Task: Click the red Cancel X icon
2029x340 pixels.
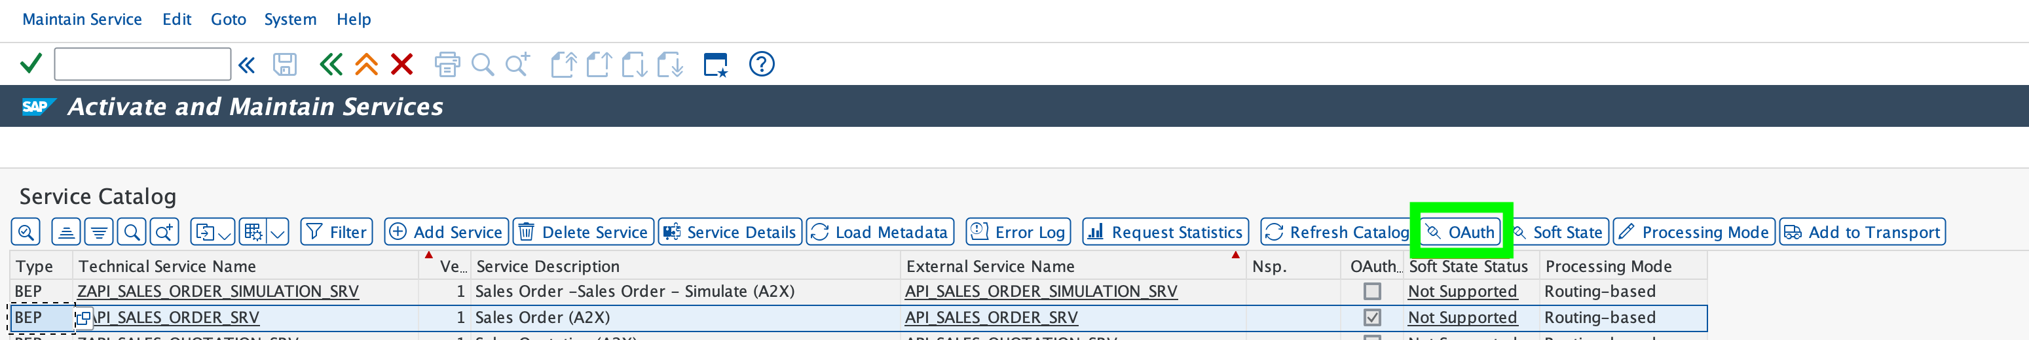Action: [401, 65]
